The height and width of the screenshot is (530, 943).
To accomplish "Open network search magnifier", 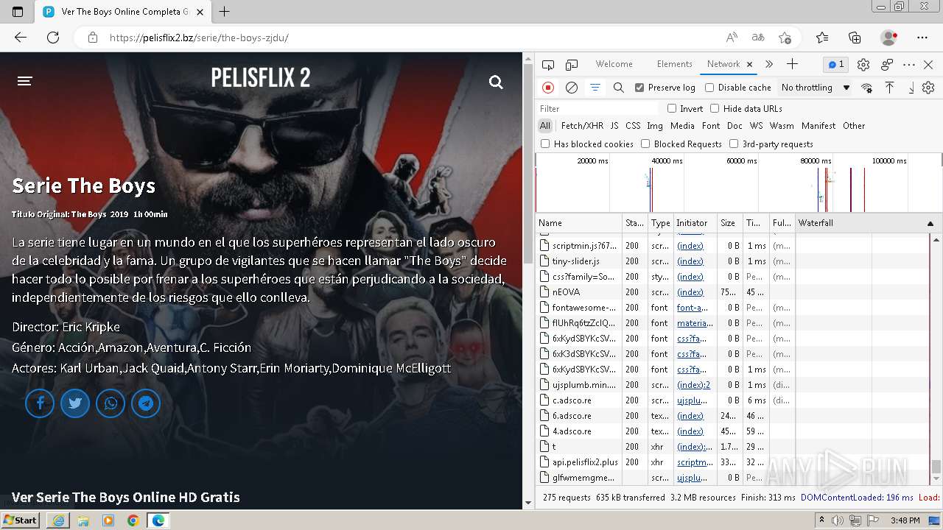I will coord(619,88).
